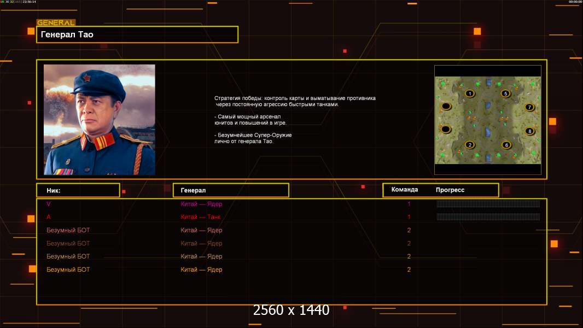Click the Прогресс column label

(x=450, y=190)
